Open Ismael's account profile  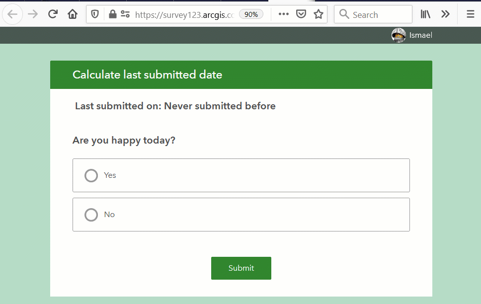(411, 35)
